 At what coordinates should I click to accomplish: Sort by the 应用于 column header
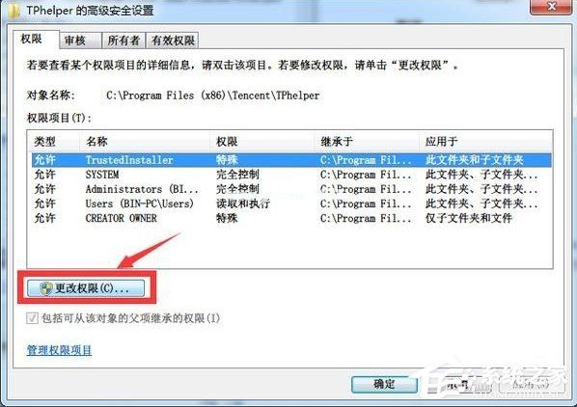(485, 141)
